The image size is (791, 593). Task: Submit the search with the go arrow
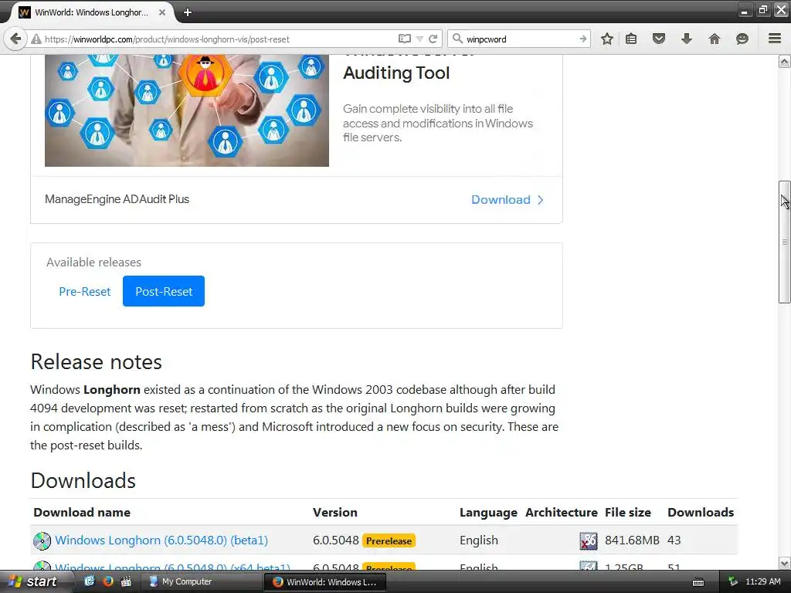(x=582, y=39)
